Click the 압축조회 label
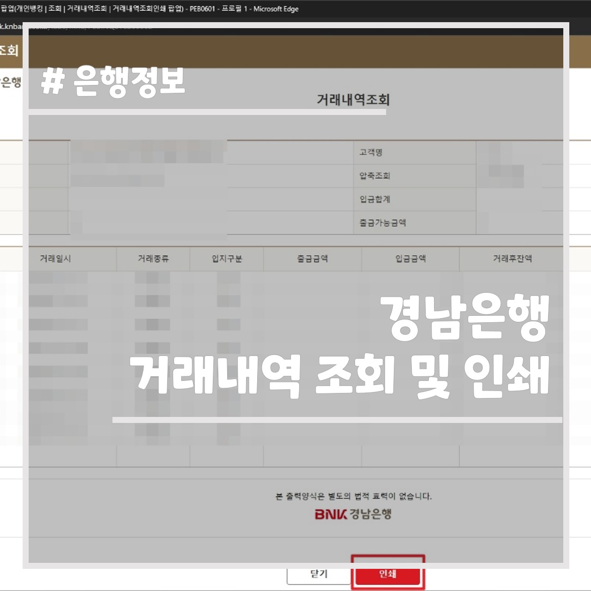Viewport: 591px width, 591px height. click(x=375, y=176)
